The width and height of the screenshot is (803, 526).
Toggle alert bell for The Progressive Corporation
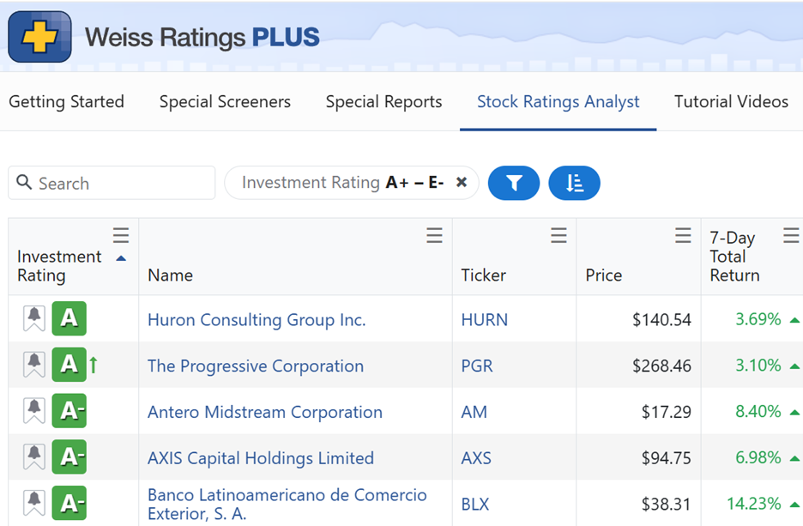tap(34, 366)
